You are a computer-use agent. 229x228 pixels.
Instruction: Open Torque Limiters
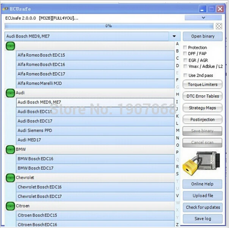tap(202, 84)
